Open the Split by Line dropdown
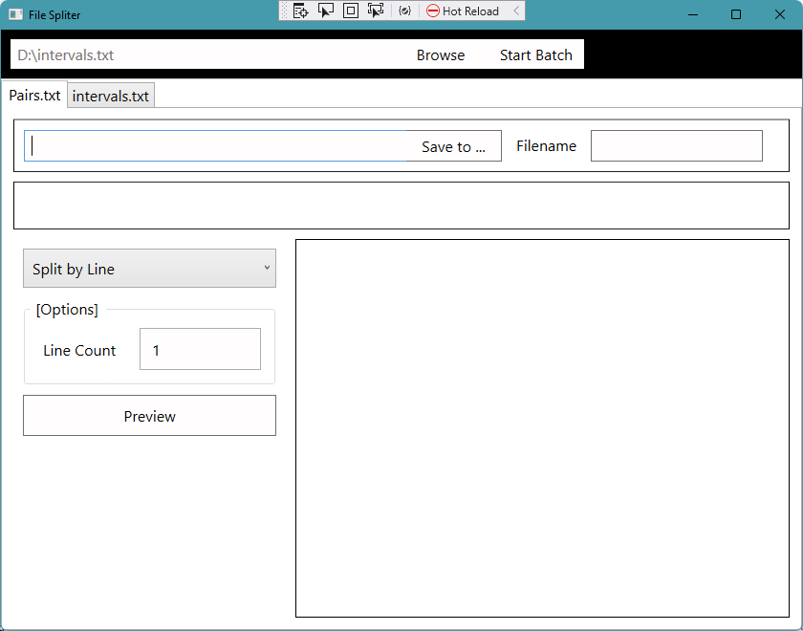The height and width of the screenshot is (631, 803). (149, 269)
